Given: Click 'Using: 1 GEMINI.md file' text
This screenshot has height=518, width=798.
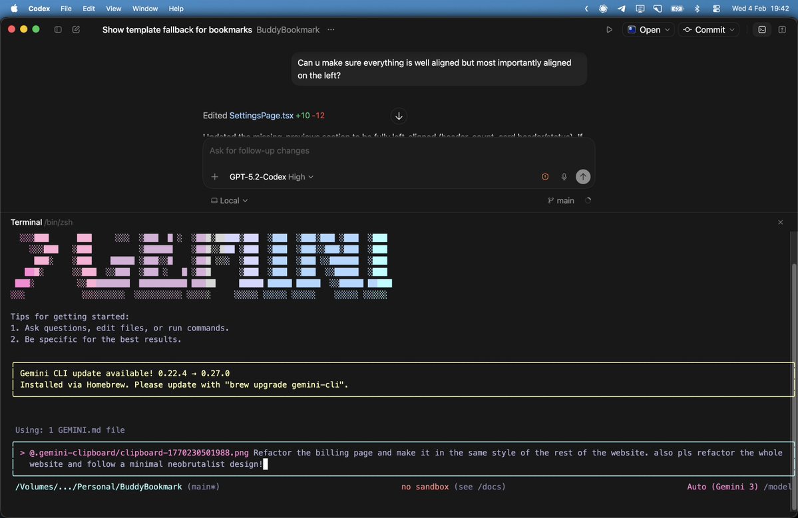Looking at the screenshot, I should click(x=70, y=430).
